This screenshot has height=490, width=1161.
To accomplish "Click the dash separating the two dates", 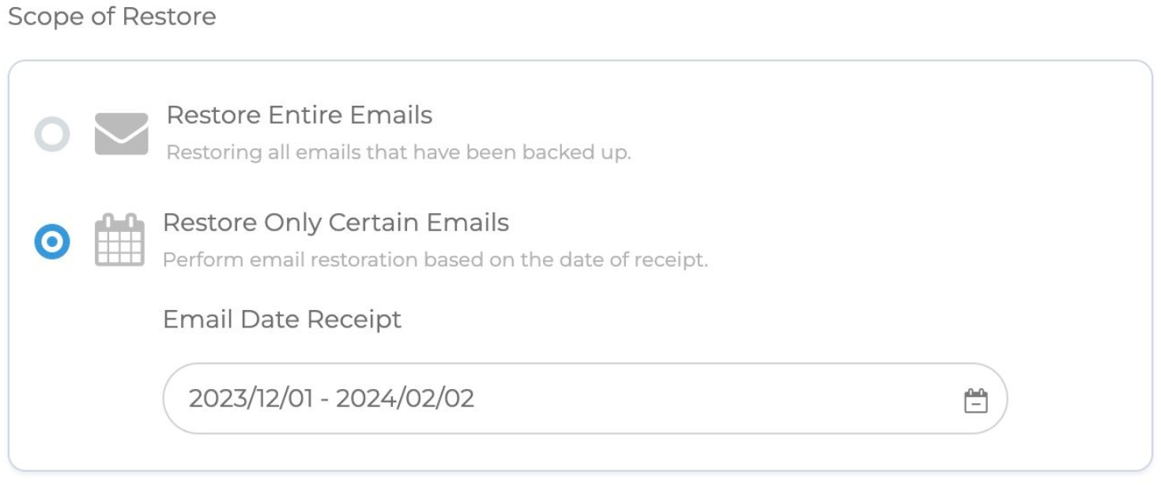I will (330, 398).
